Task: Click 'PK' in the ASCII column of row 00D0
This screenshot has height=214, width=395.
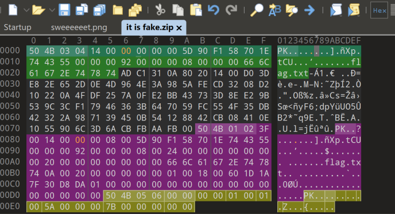Action: [x=309, y=196]
